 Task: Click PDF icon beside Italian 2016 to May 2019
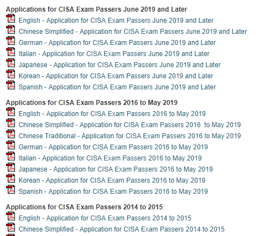coord(11,156)
